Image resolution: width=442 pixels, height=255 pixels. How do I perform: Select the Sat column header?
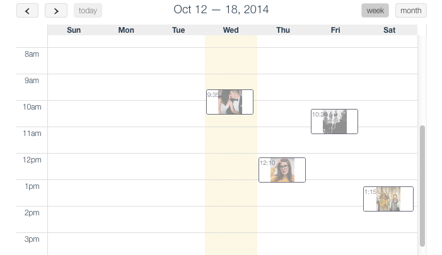click(x=389, y=30)
